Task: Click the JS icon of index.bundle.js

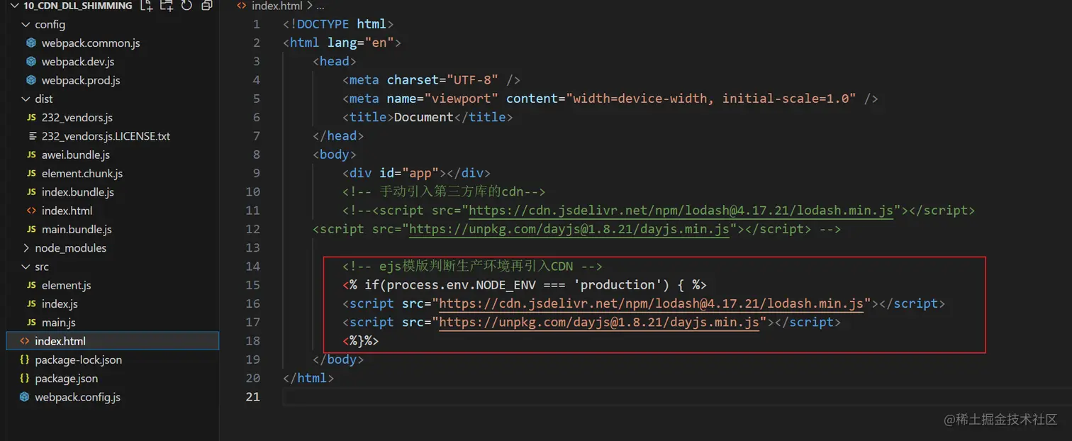Action: (31, 192)
